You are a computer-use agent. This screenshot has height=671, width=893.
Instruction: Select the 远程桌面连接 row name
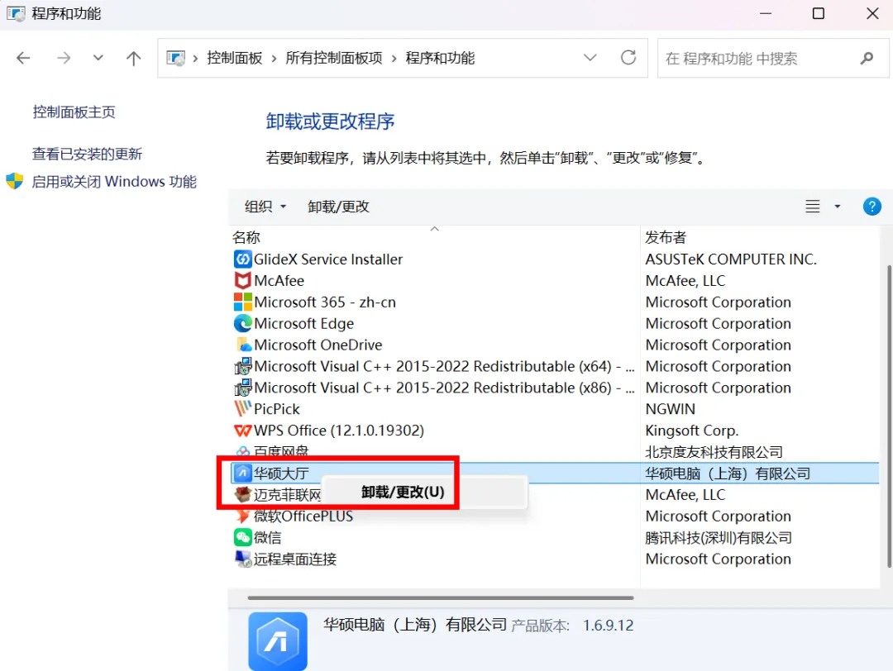(295, 559)
